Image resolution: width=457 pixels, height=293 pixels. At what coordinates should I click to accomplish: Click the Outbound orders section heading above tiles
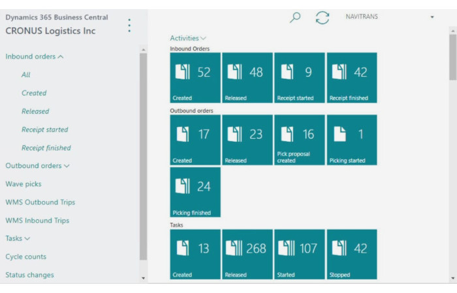(191, 111)
